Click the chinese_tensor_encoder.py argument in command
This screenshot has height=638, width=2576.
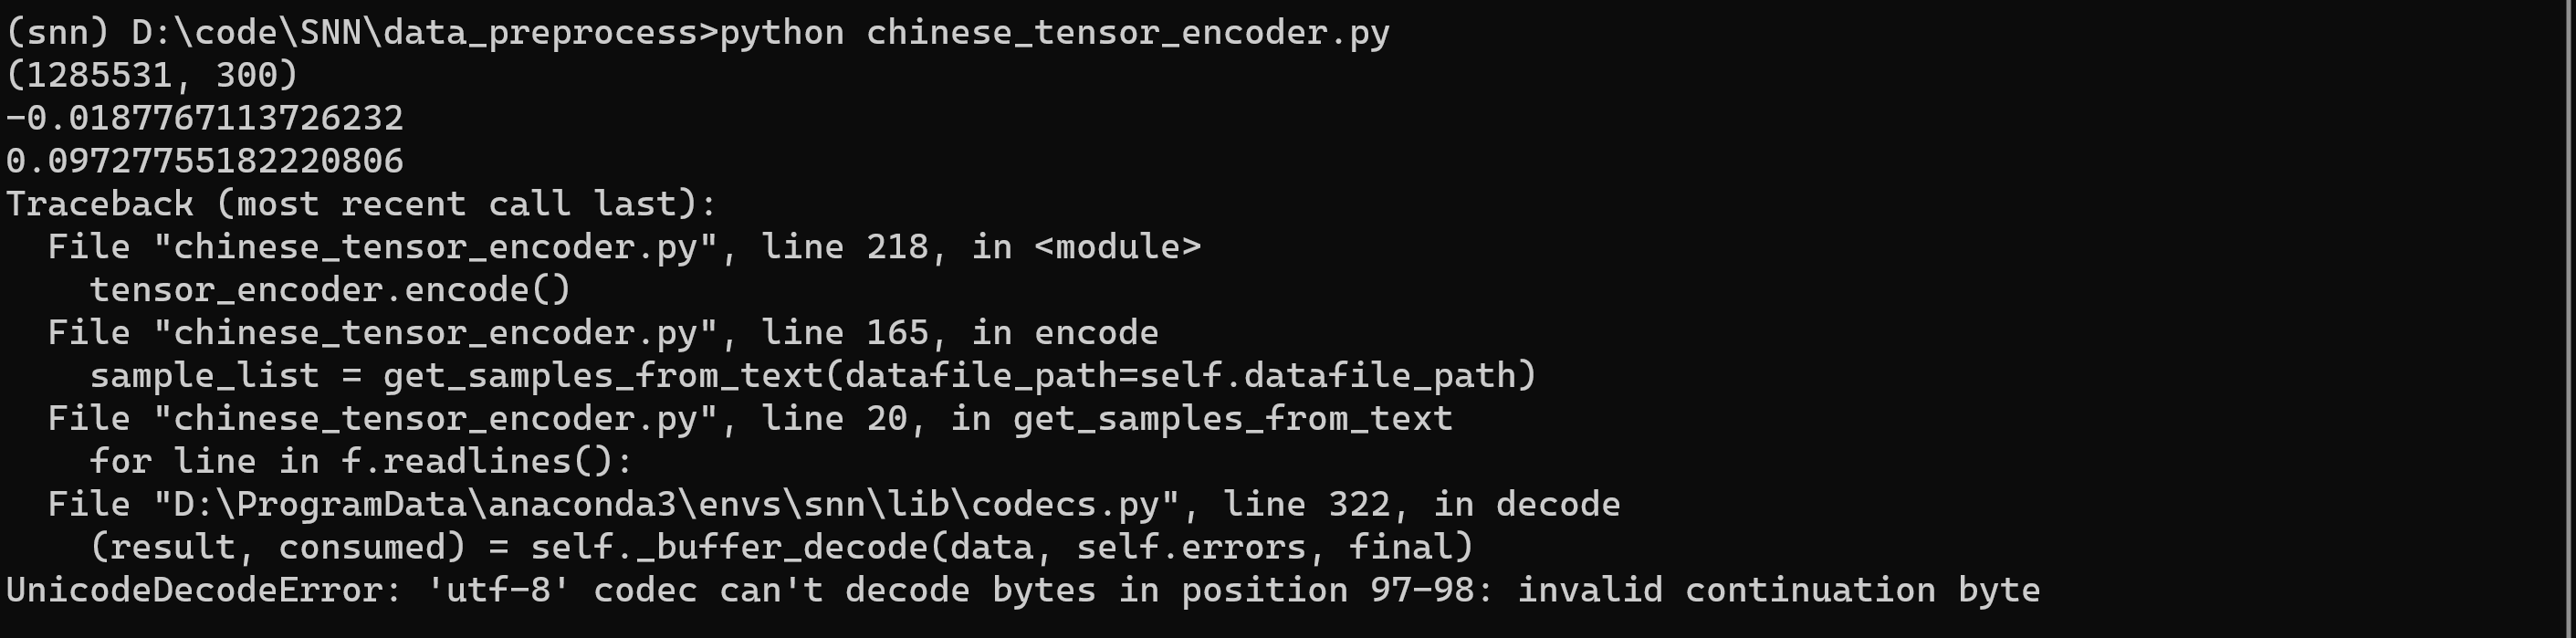tap(1127, 33)
